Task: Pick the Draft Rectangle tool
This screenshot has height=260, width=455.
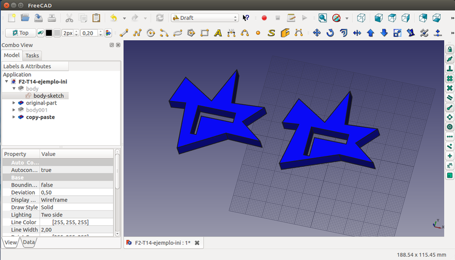Action: (204, 32)
